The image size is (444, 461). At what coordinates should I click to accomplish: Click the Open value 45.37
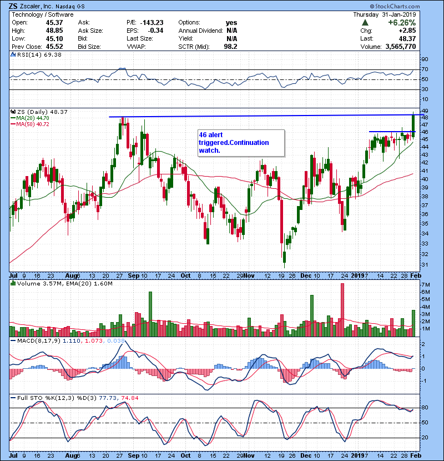54,23
